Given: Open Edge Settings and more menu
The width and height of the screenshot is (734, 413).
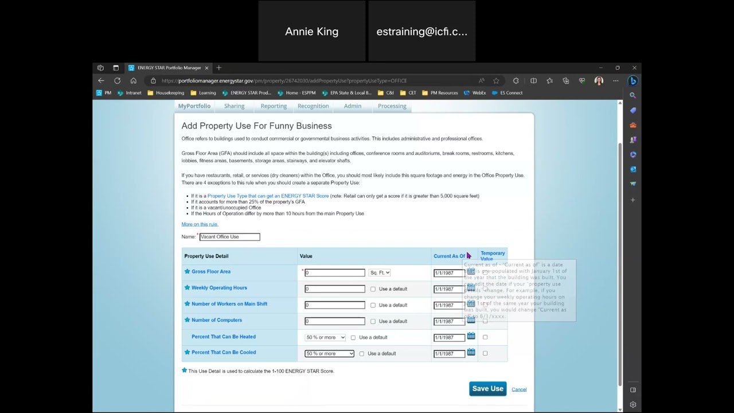Looking at the screenshot, I should coord(615,81).
